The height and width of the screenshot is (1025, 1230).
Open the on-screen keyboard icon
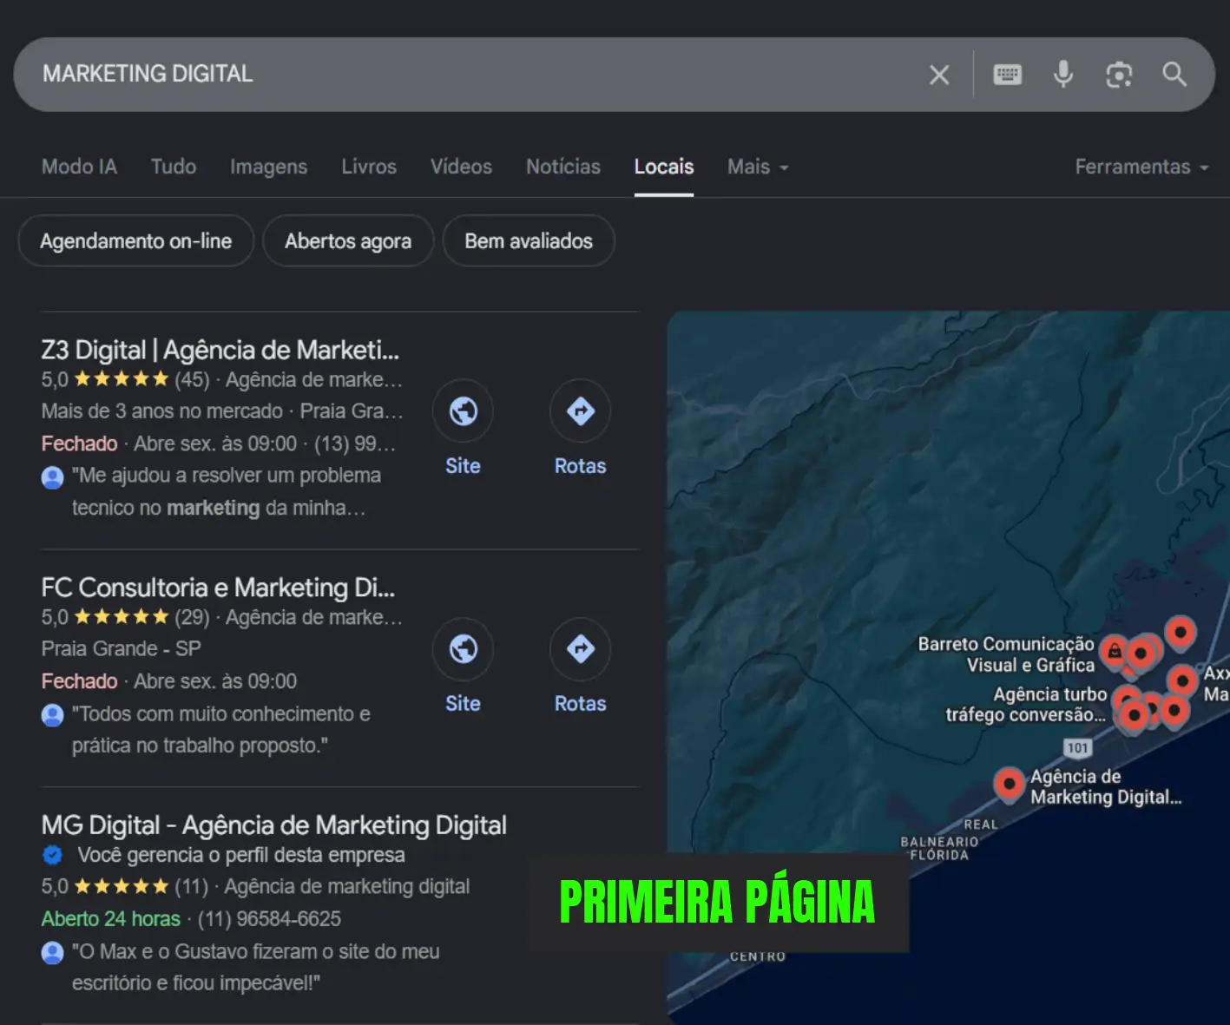coord(1007,75)
